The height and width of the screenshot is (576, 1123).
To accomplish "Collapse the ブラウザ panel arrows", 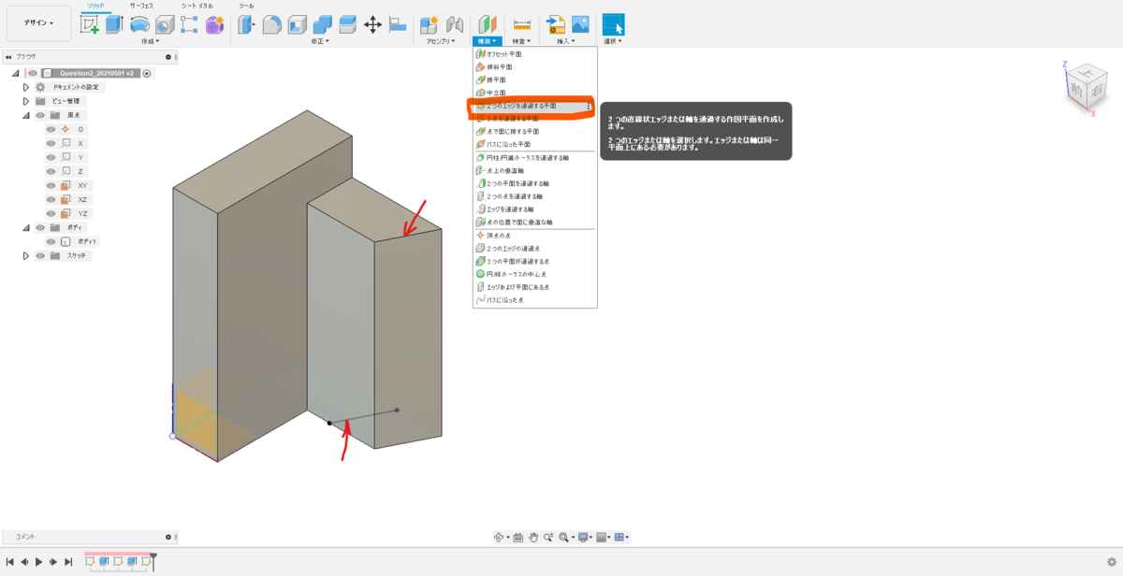I will pos(8,56).
